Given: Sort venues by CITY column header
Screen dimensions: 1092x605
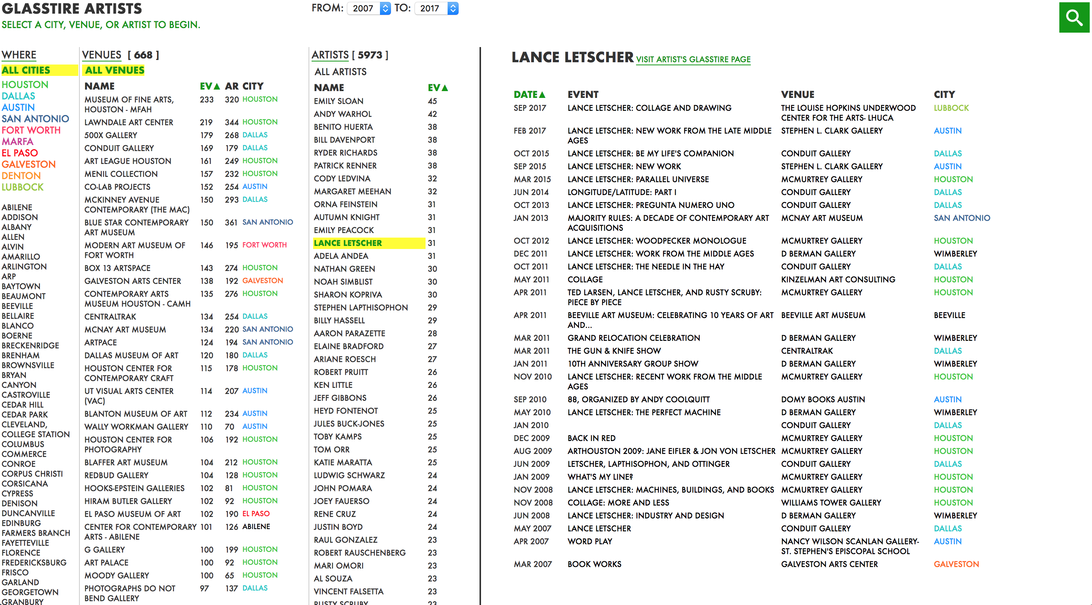Looking at the screenshot, I should [253, 87].
